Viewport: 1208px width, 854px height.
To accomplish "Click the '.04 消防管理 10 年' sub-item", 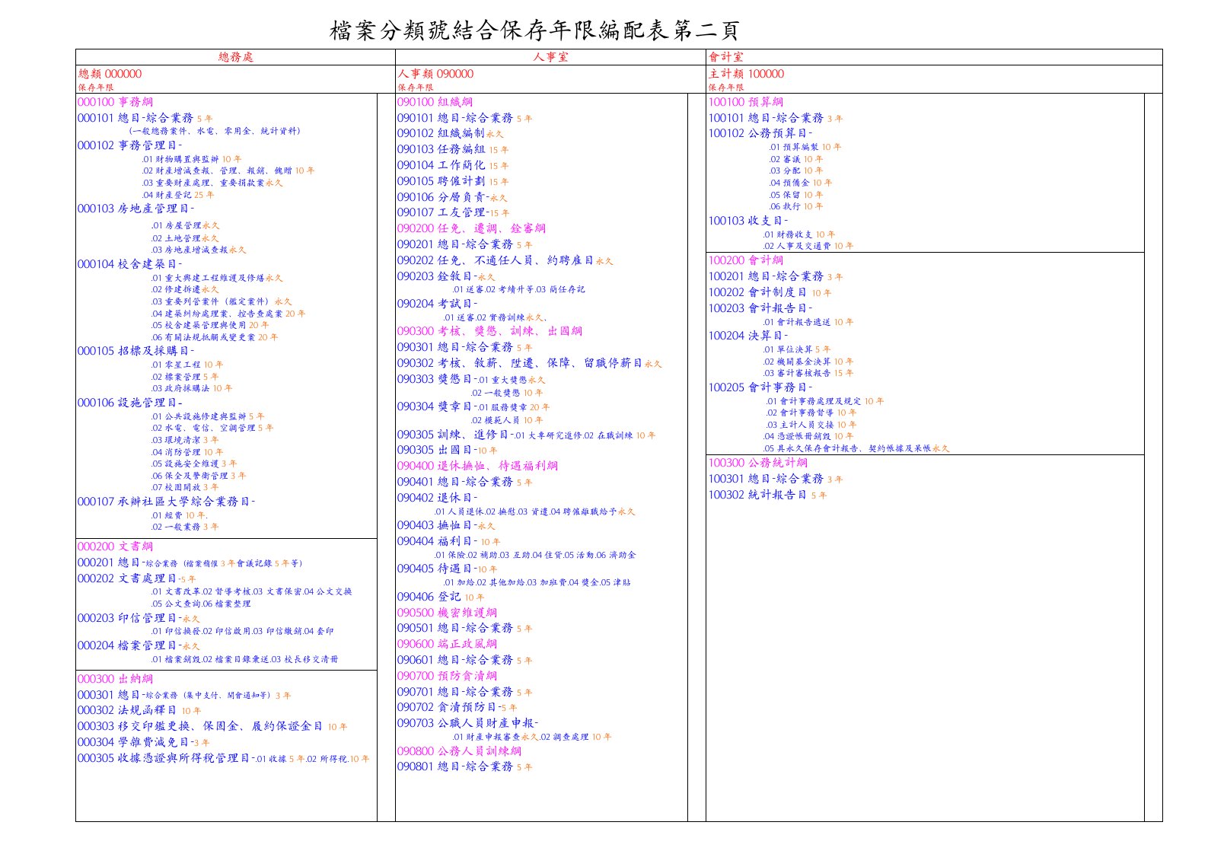I will 187,452.
